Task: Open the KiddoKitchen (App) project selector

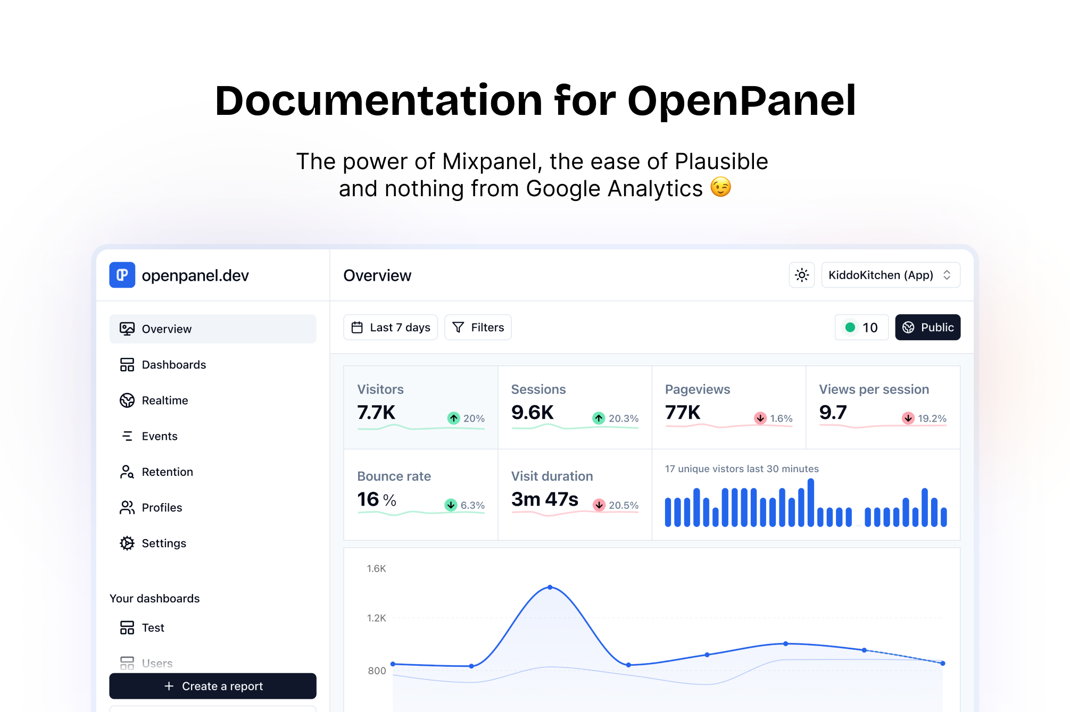Action: click(x=890, y=275)
